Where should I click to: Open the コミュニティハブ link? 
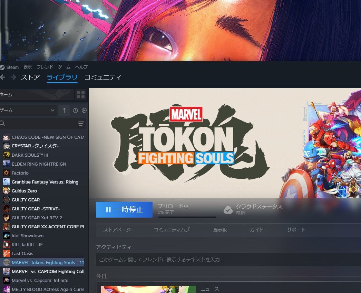[172, 230]
